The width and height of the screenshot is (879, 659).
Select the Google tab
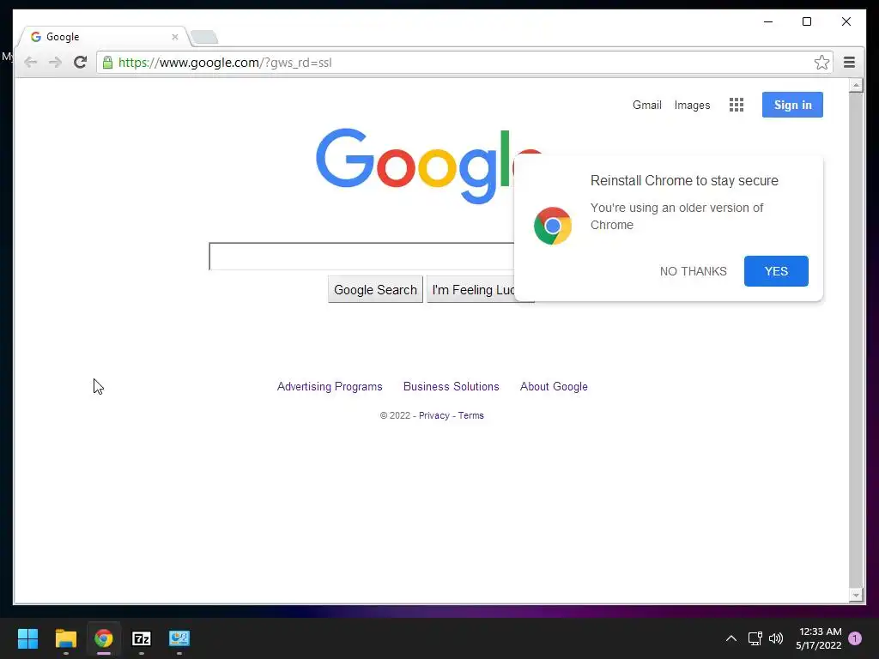pos(104,37)
